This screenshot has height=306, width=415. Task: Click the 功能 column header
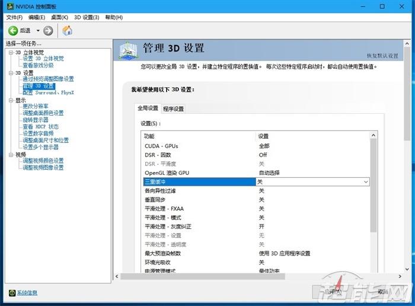click(x=198, y=136)
